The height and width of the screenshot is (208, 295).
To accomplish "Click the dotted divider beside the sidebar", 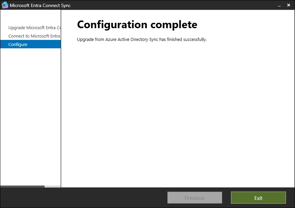I will coord(61,101).
